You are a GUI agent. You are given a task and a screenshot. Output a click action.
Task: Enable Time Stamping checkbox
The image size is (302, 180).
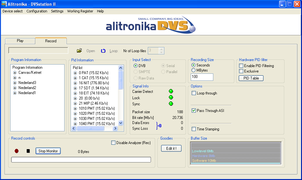pos(194,129)
